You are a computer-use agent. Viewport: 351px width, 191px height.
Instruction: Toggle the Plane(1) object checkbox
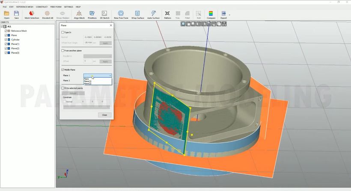pyautogui.click(x=6, y=44)
